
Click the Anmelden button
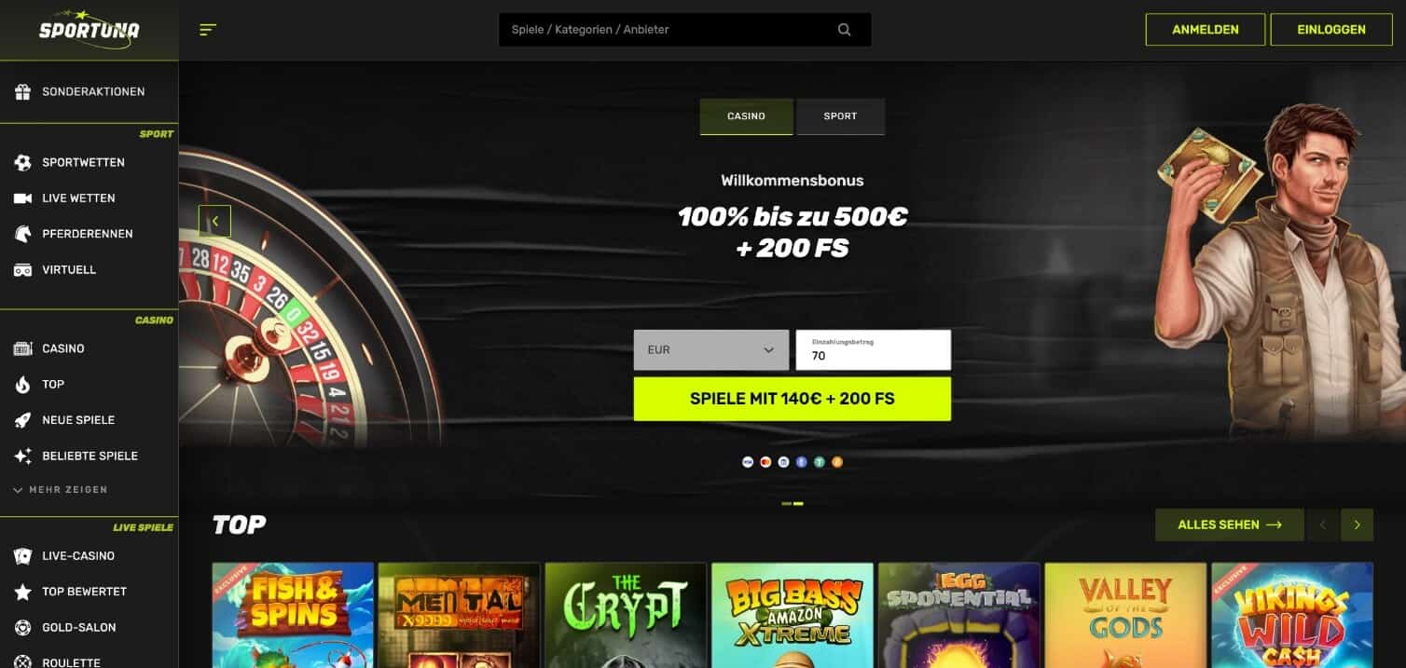pos(1206,30)
